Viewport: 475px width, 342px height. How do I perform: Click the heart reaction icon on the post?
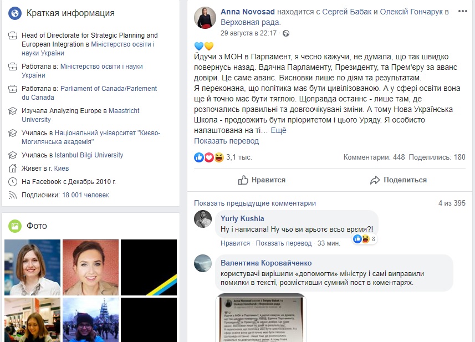[x=209, y=157]
